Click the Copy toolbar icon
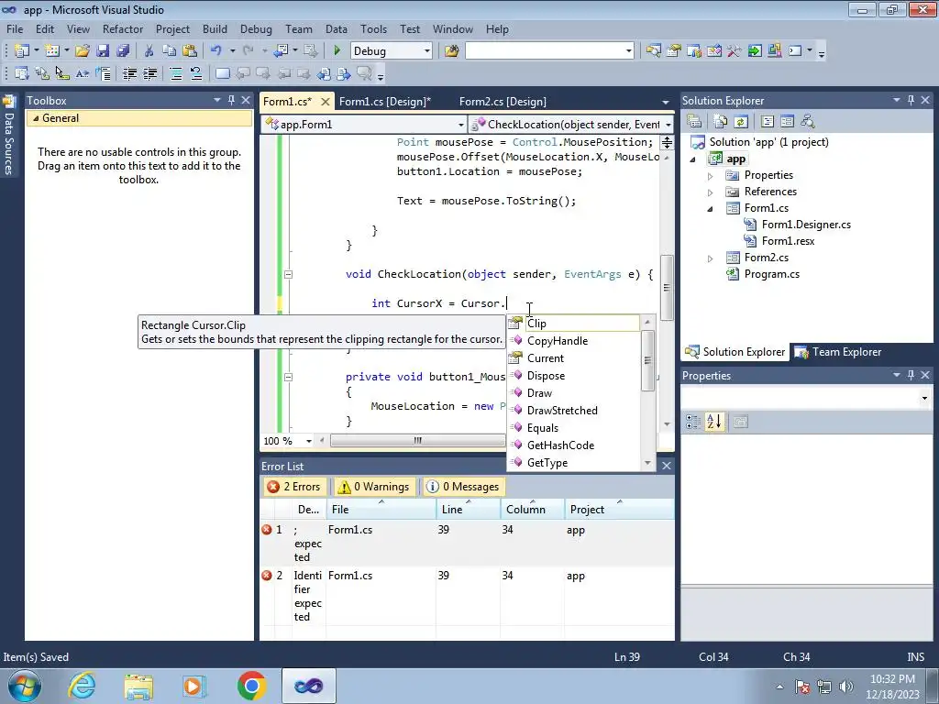 170,51
